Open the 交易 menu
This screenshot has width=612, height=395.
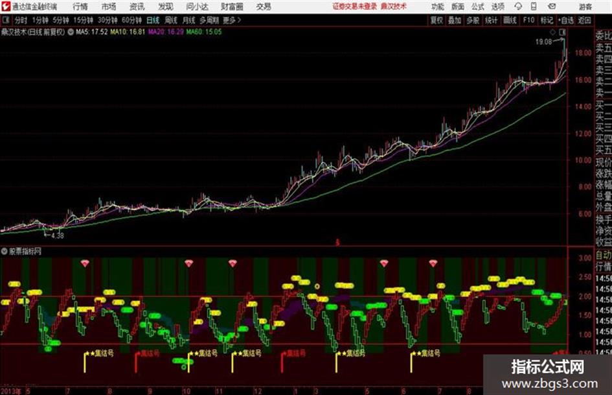tap(264, 6)
